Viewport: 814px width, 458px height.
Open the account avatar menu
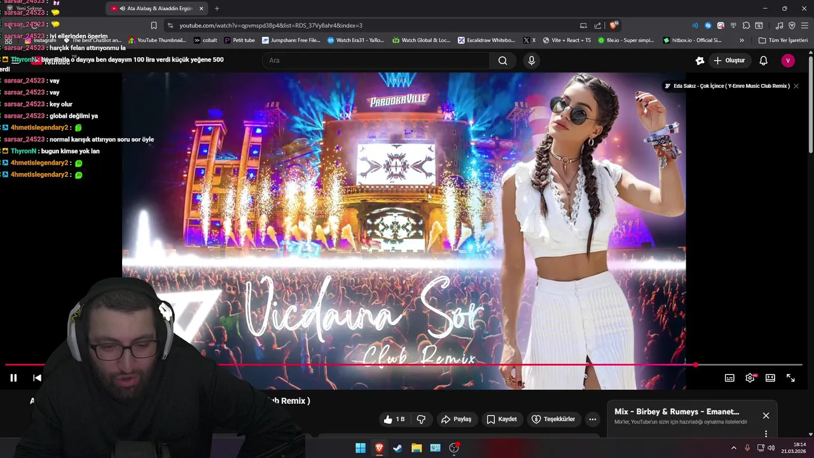point(788,60)
